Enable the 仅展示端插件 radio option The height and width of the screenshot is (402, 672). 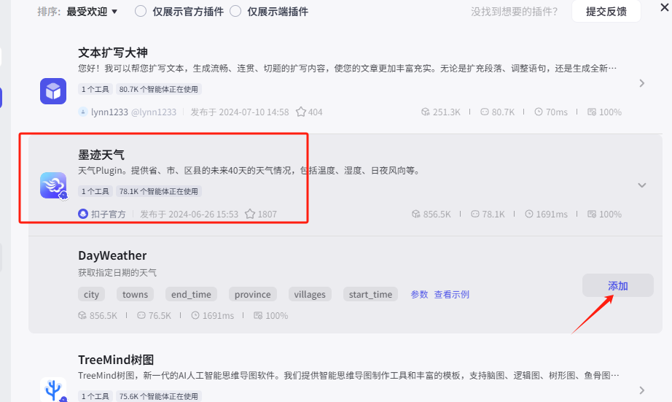click(x=235, y=11)
